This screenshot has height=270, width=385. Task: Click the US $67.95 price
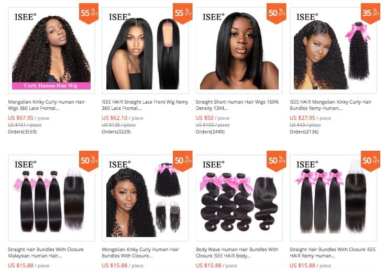pos(20,118)
